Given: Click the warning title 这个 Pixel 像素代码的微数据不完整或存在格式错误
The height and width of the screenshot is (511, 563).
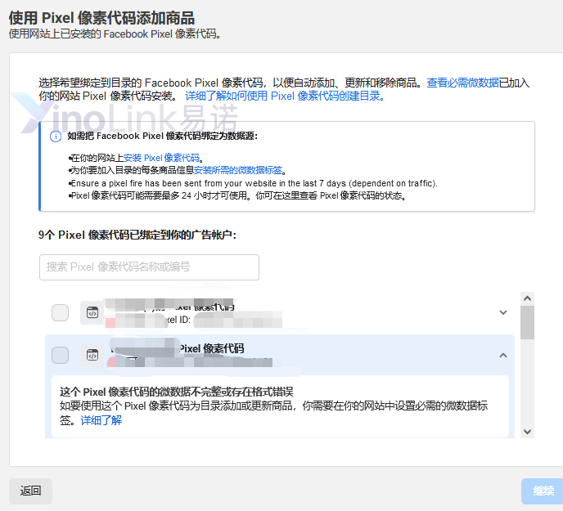Looking at the screenshot, I should click(x=176, y=392).
